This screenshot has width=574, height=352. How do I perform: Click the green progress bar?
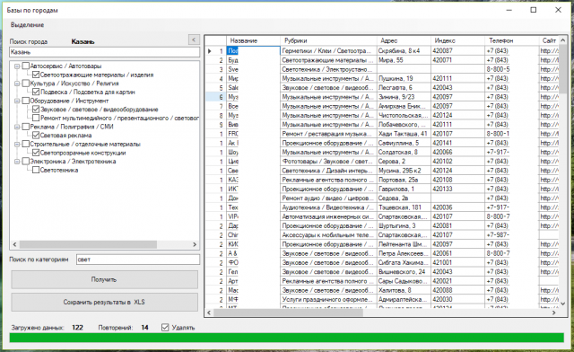tap(287, 338)
